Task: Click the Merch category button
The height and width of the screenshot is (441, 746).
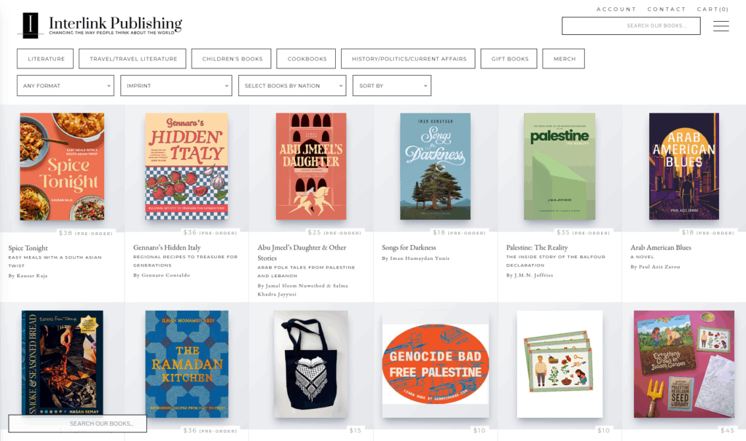Action: click(564, 59)
